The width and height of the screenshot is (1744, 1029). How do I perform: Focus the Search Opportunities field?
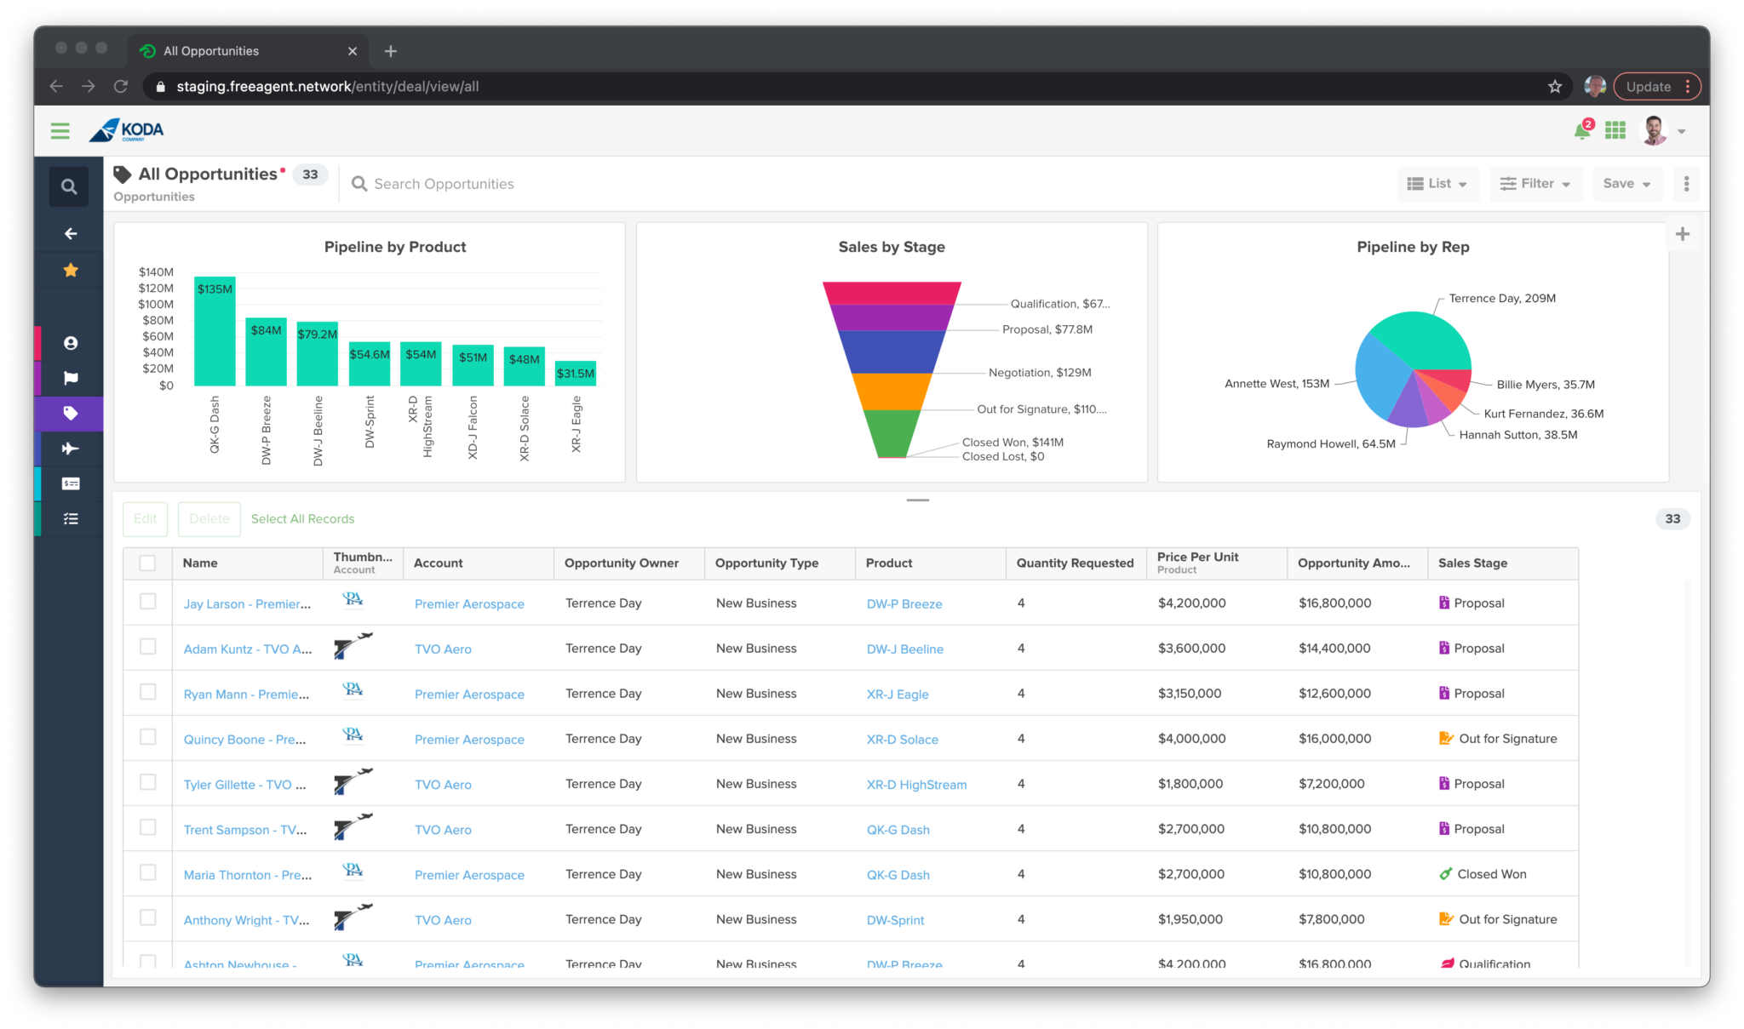click(444, 184)
